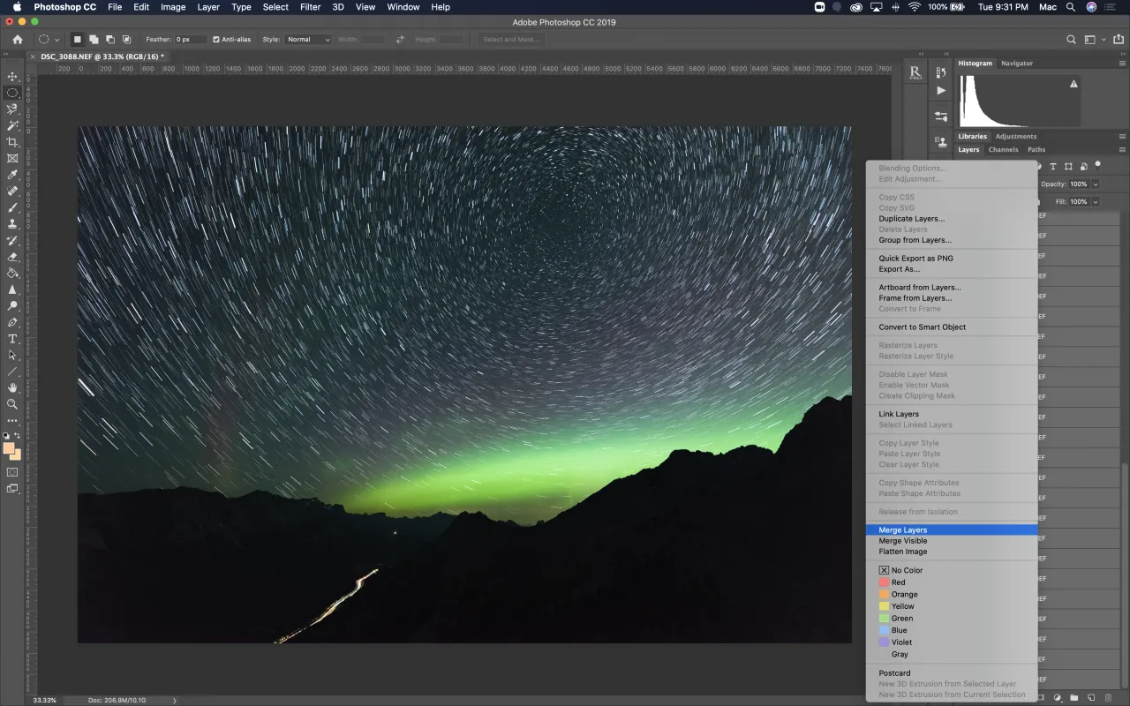Open the new fill or adjustment layer icon
This screenshot has width=1130, height=706.
click(x=1057, y=696)
